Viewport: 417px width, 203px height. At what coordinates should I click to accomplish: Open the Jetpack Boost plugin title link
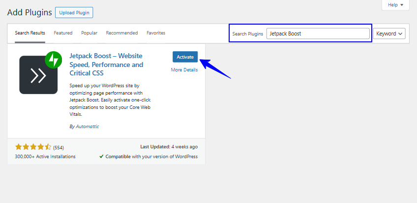pos(106,65)
